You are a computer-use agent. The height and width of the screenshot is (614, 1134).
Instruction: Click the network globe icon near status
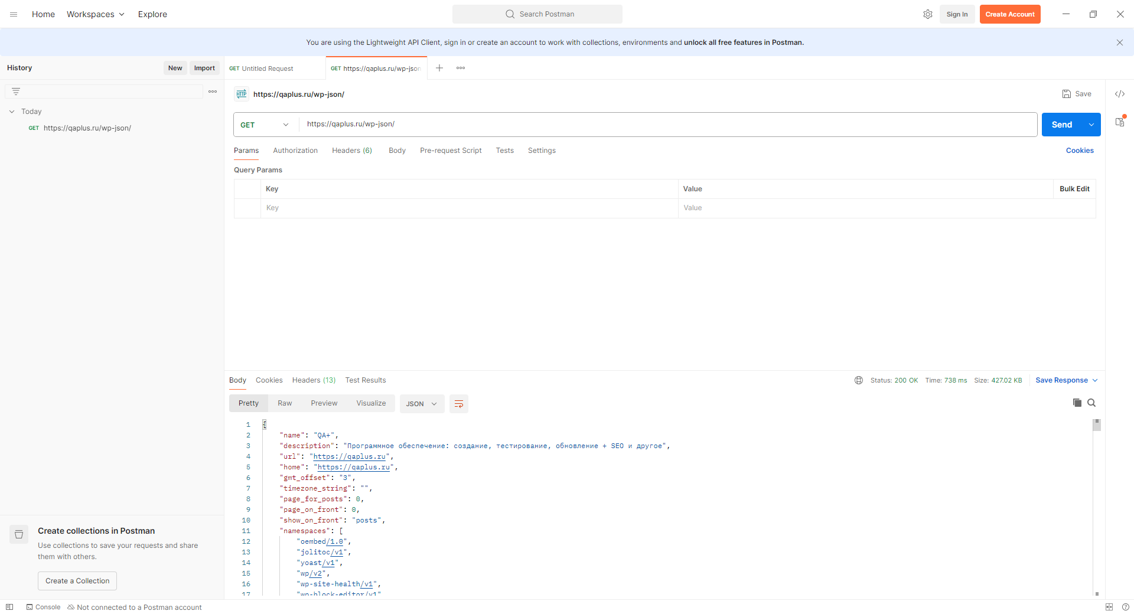(x=859, y=380)
